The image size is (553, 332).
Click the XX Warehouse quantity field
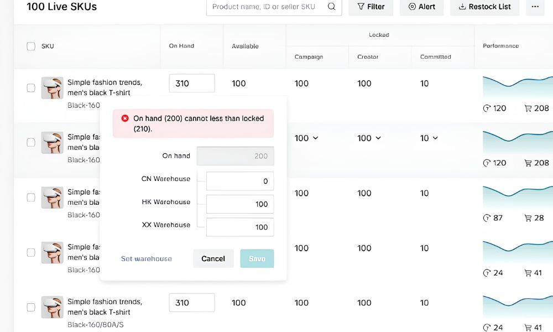[240, 227]
